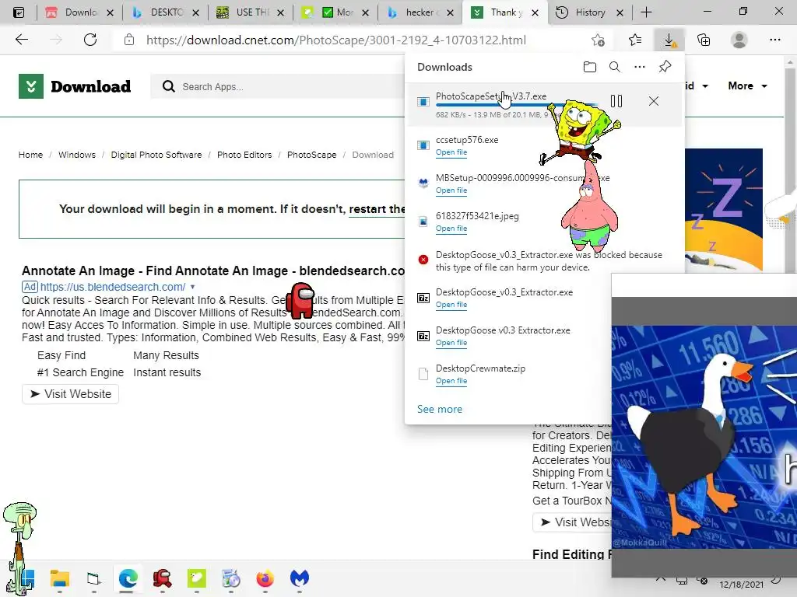The height and width of the screenshot is (597, 797).
Task: Click Many Results ad link
Action: (x=167, y=355)
